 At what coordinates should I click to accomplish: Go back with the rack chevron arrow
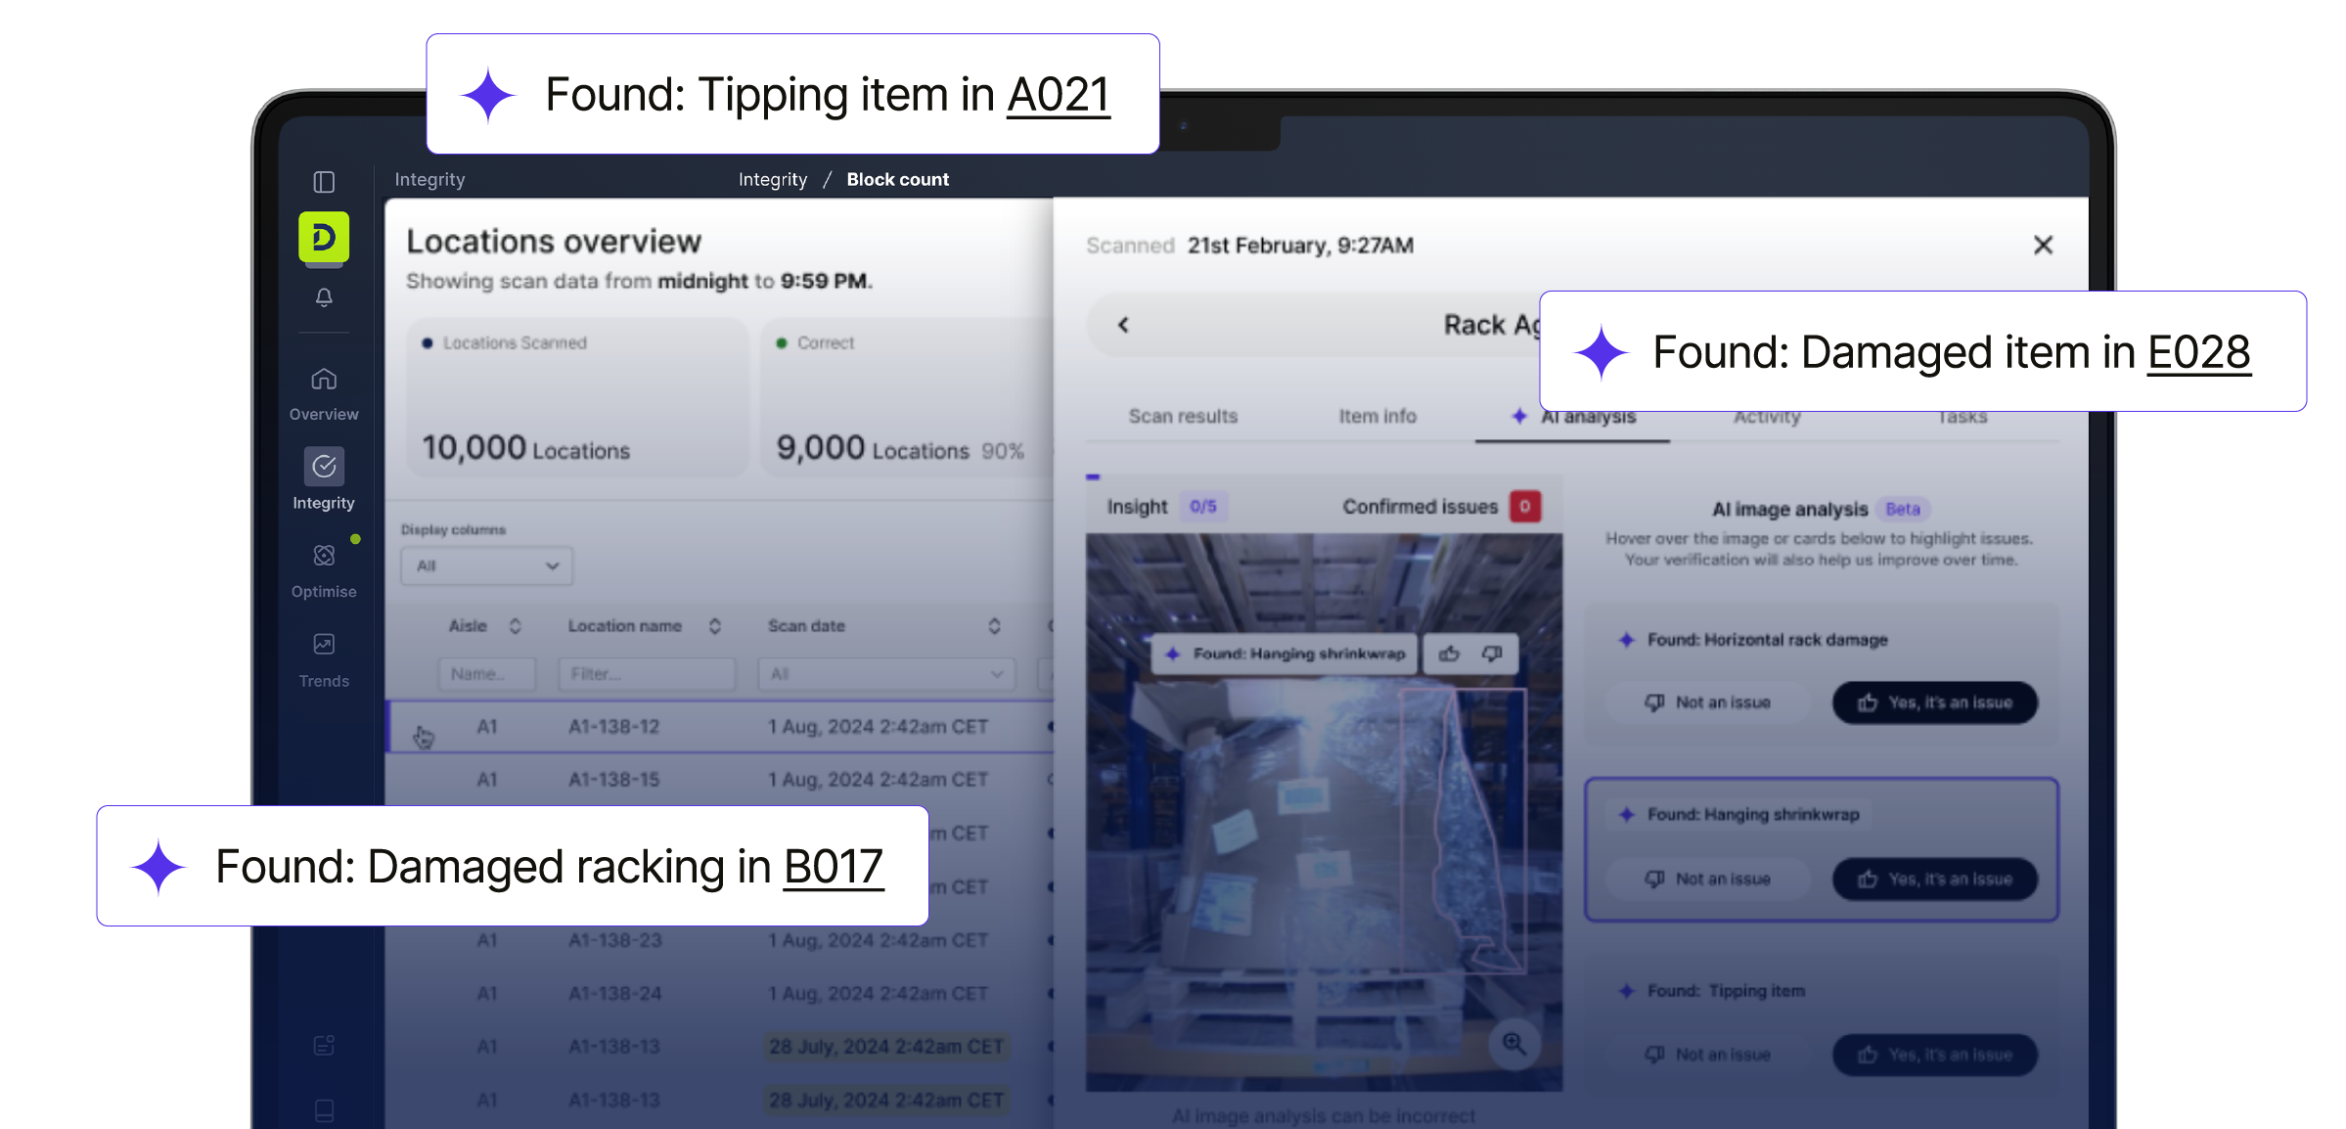pyautogui.click(x=1123, y=325)
